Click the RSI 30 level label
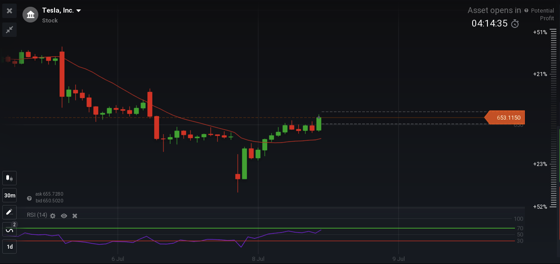 point(520,241)
